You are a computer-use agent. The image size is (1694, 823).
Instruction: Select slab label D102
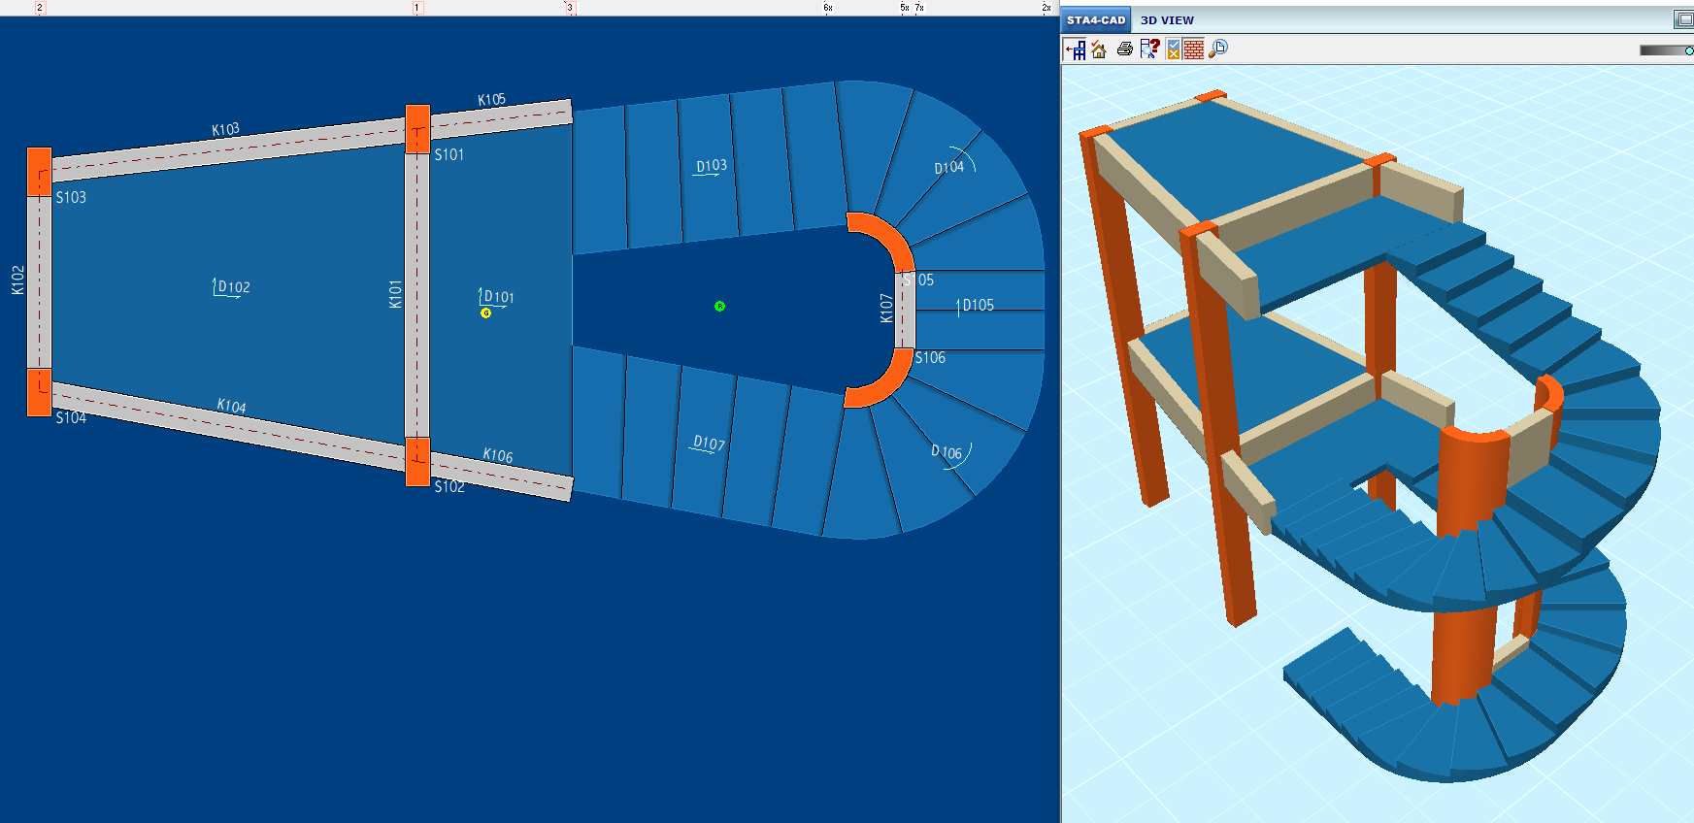pos(233,287)
